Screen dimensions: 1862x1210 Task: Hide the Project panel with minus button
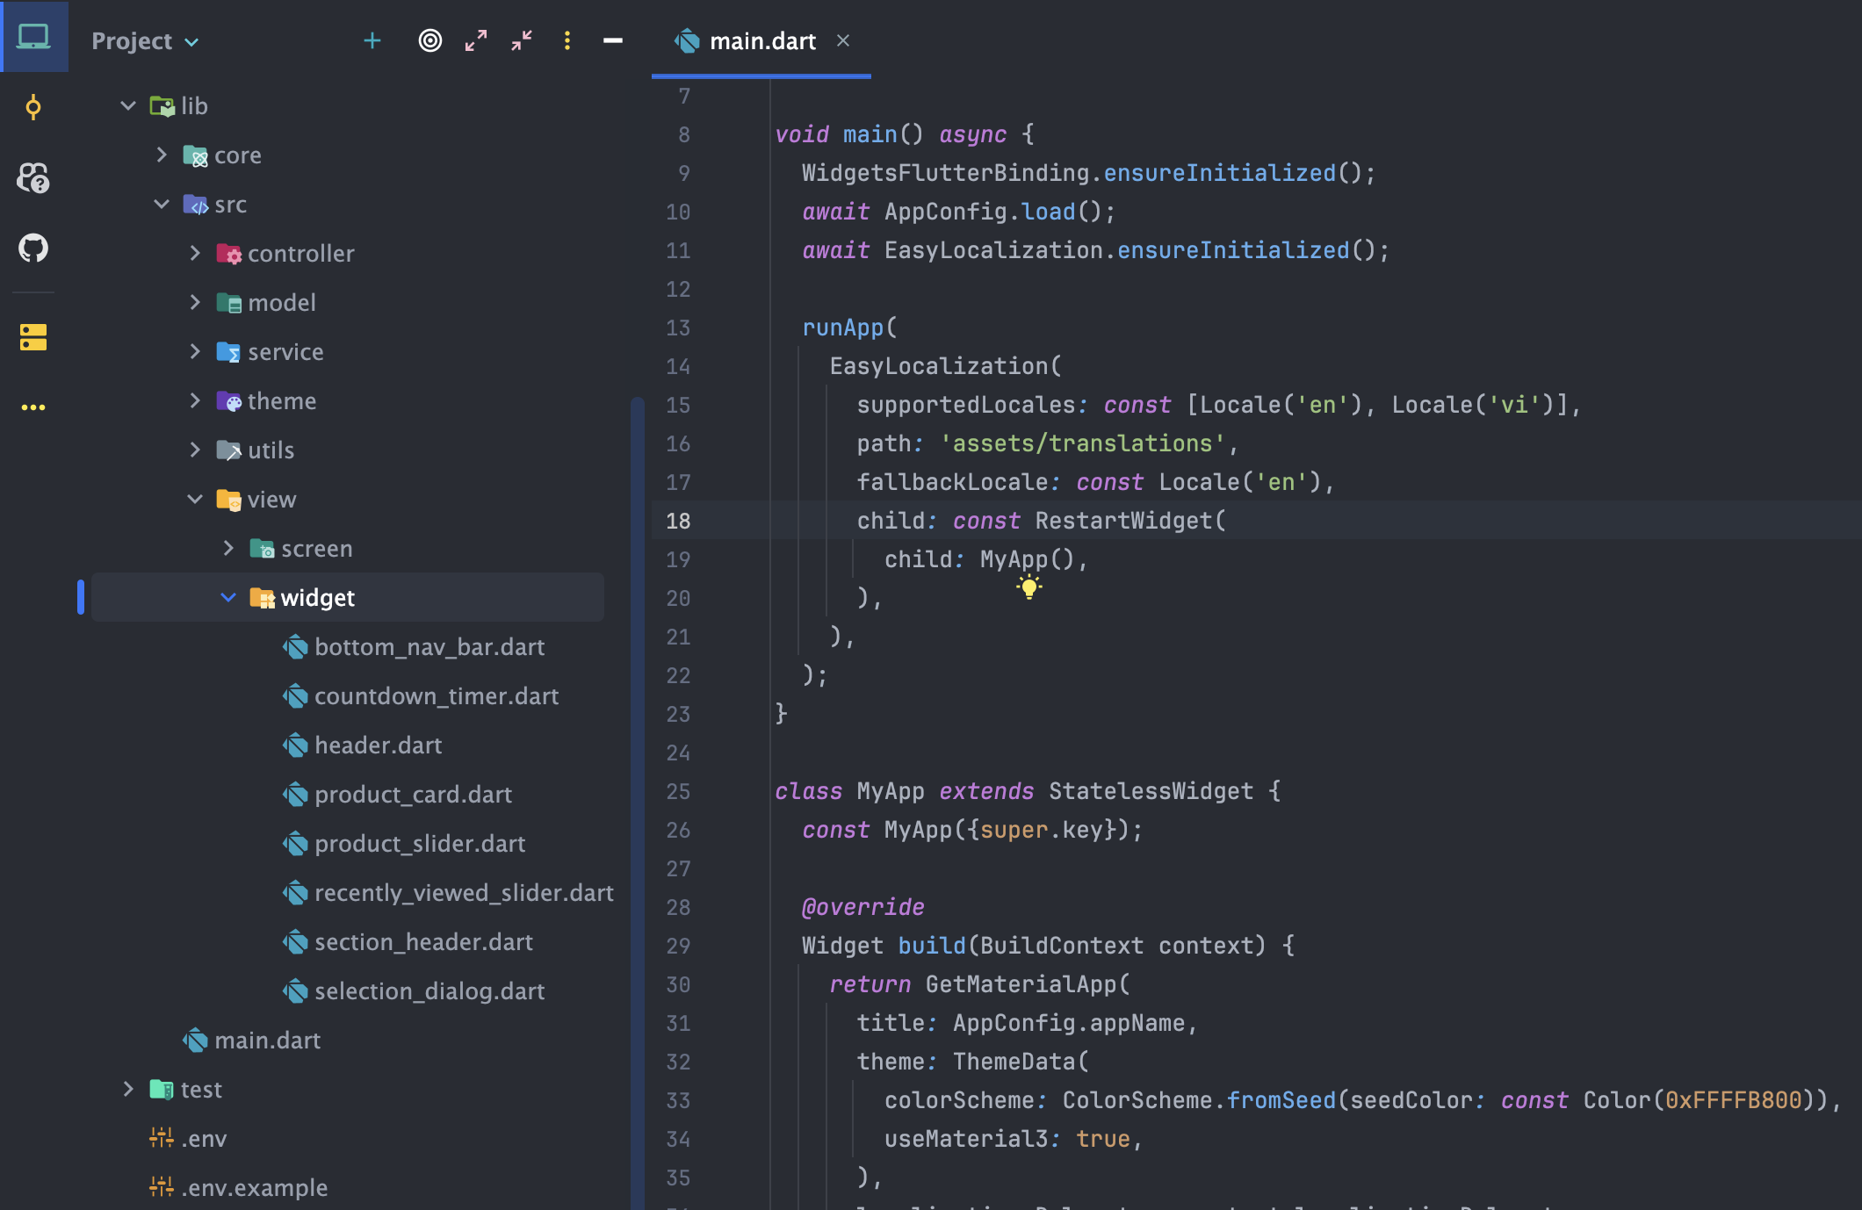pos(613,40)
